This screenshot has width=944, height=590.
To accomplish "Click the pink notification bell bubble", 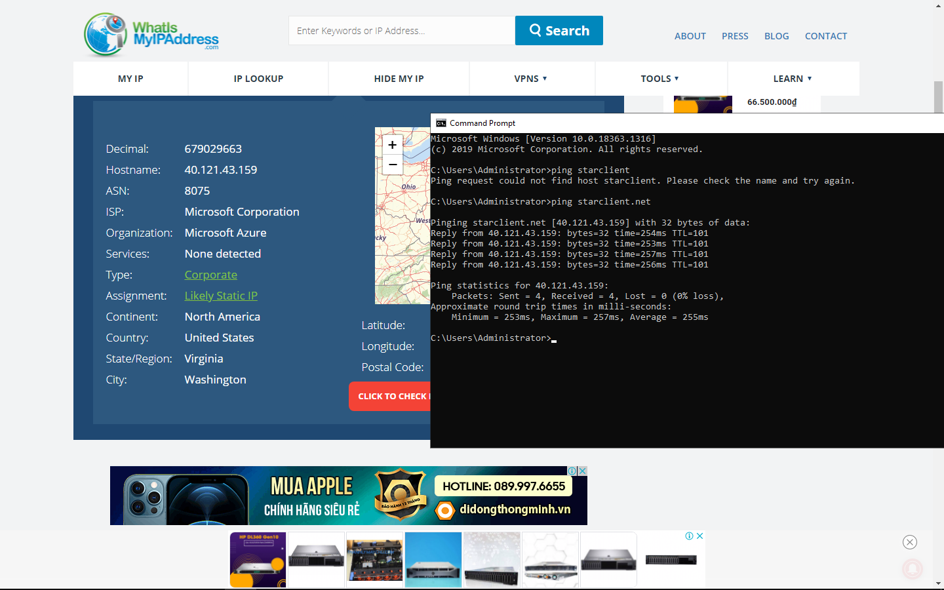I will click(913, 569).
